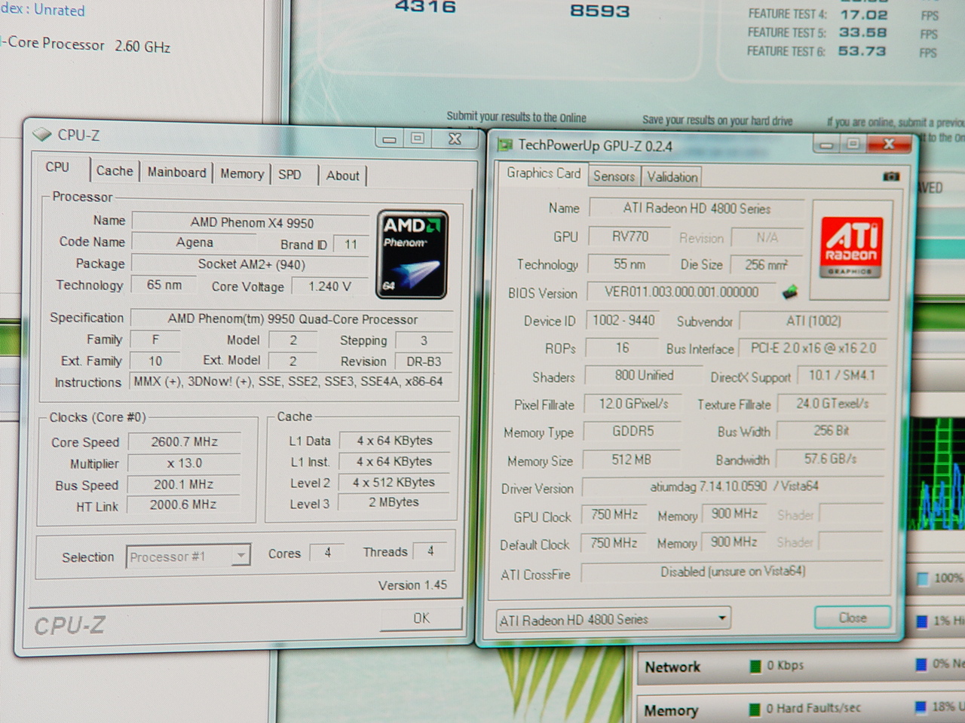The image size is (965, 723).
Task: Open the Mainboard tab in CPU-Z
Action: tap(176, 172)
